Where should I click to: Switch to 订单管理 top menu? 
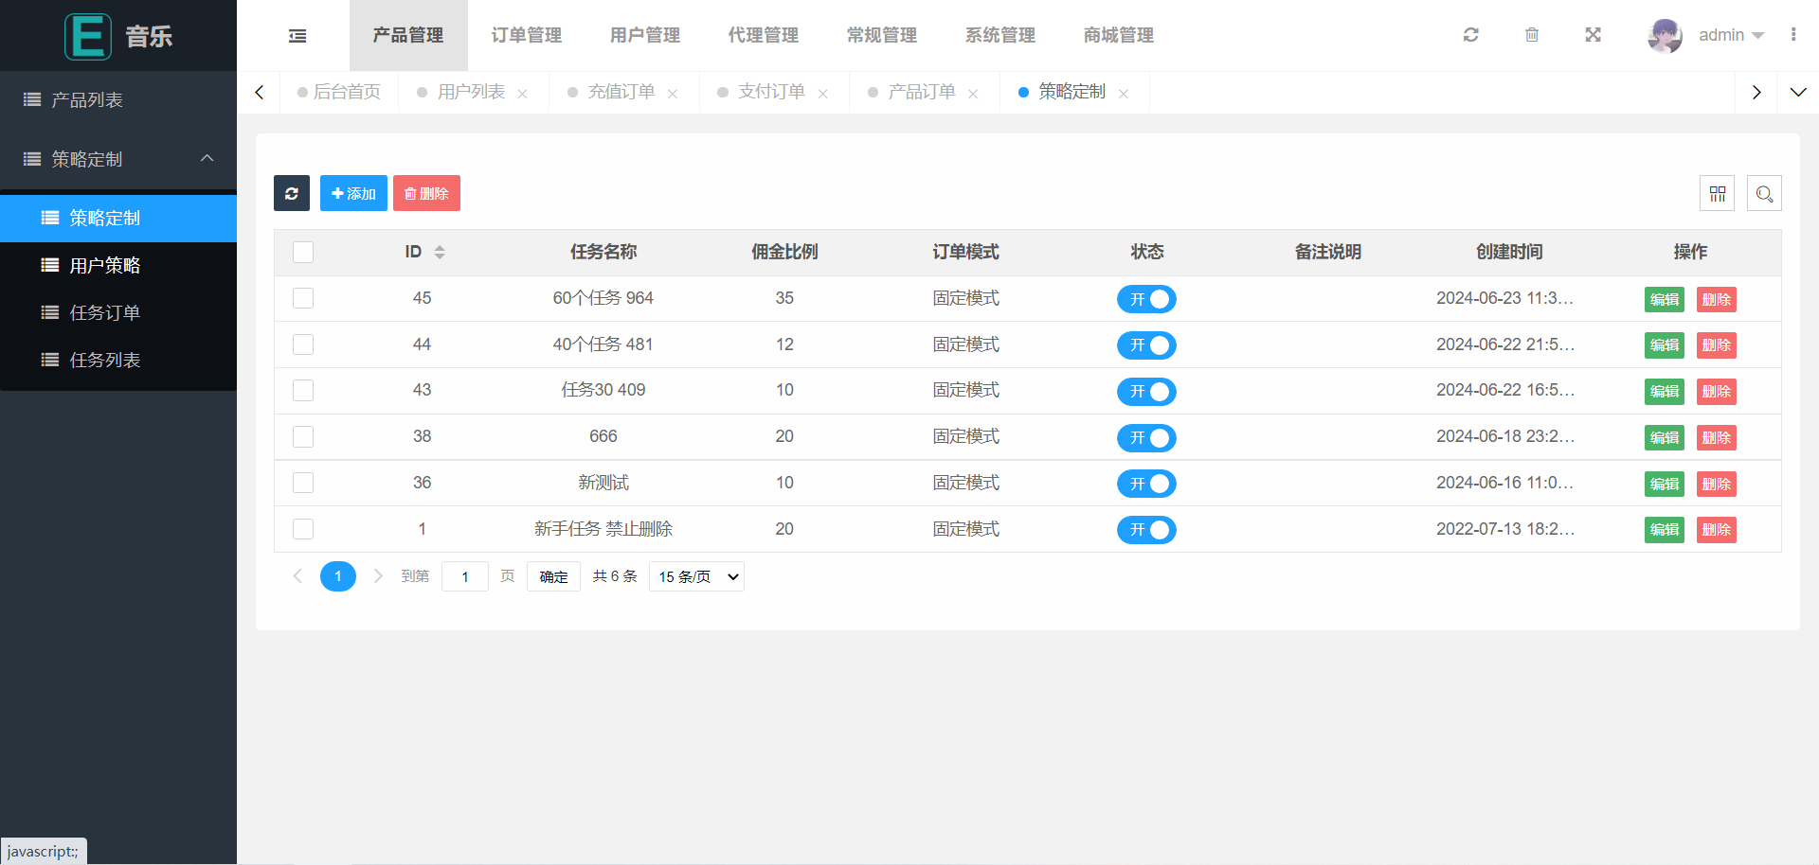[526, 35]
